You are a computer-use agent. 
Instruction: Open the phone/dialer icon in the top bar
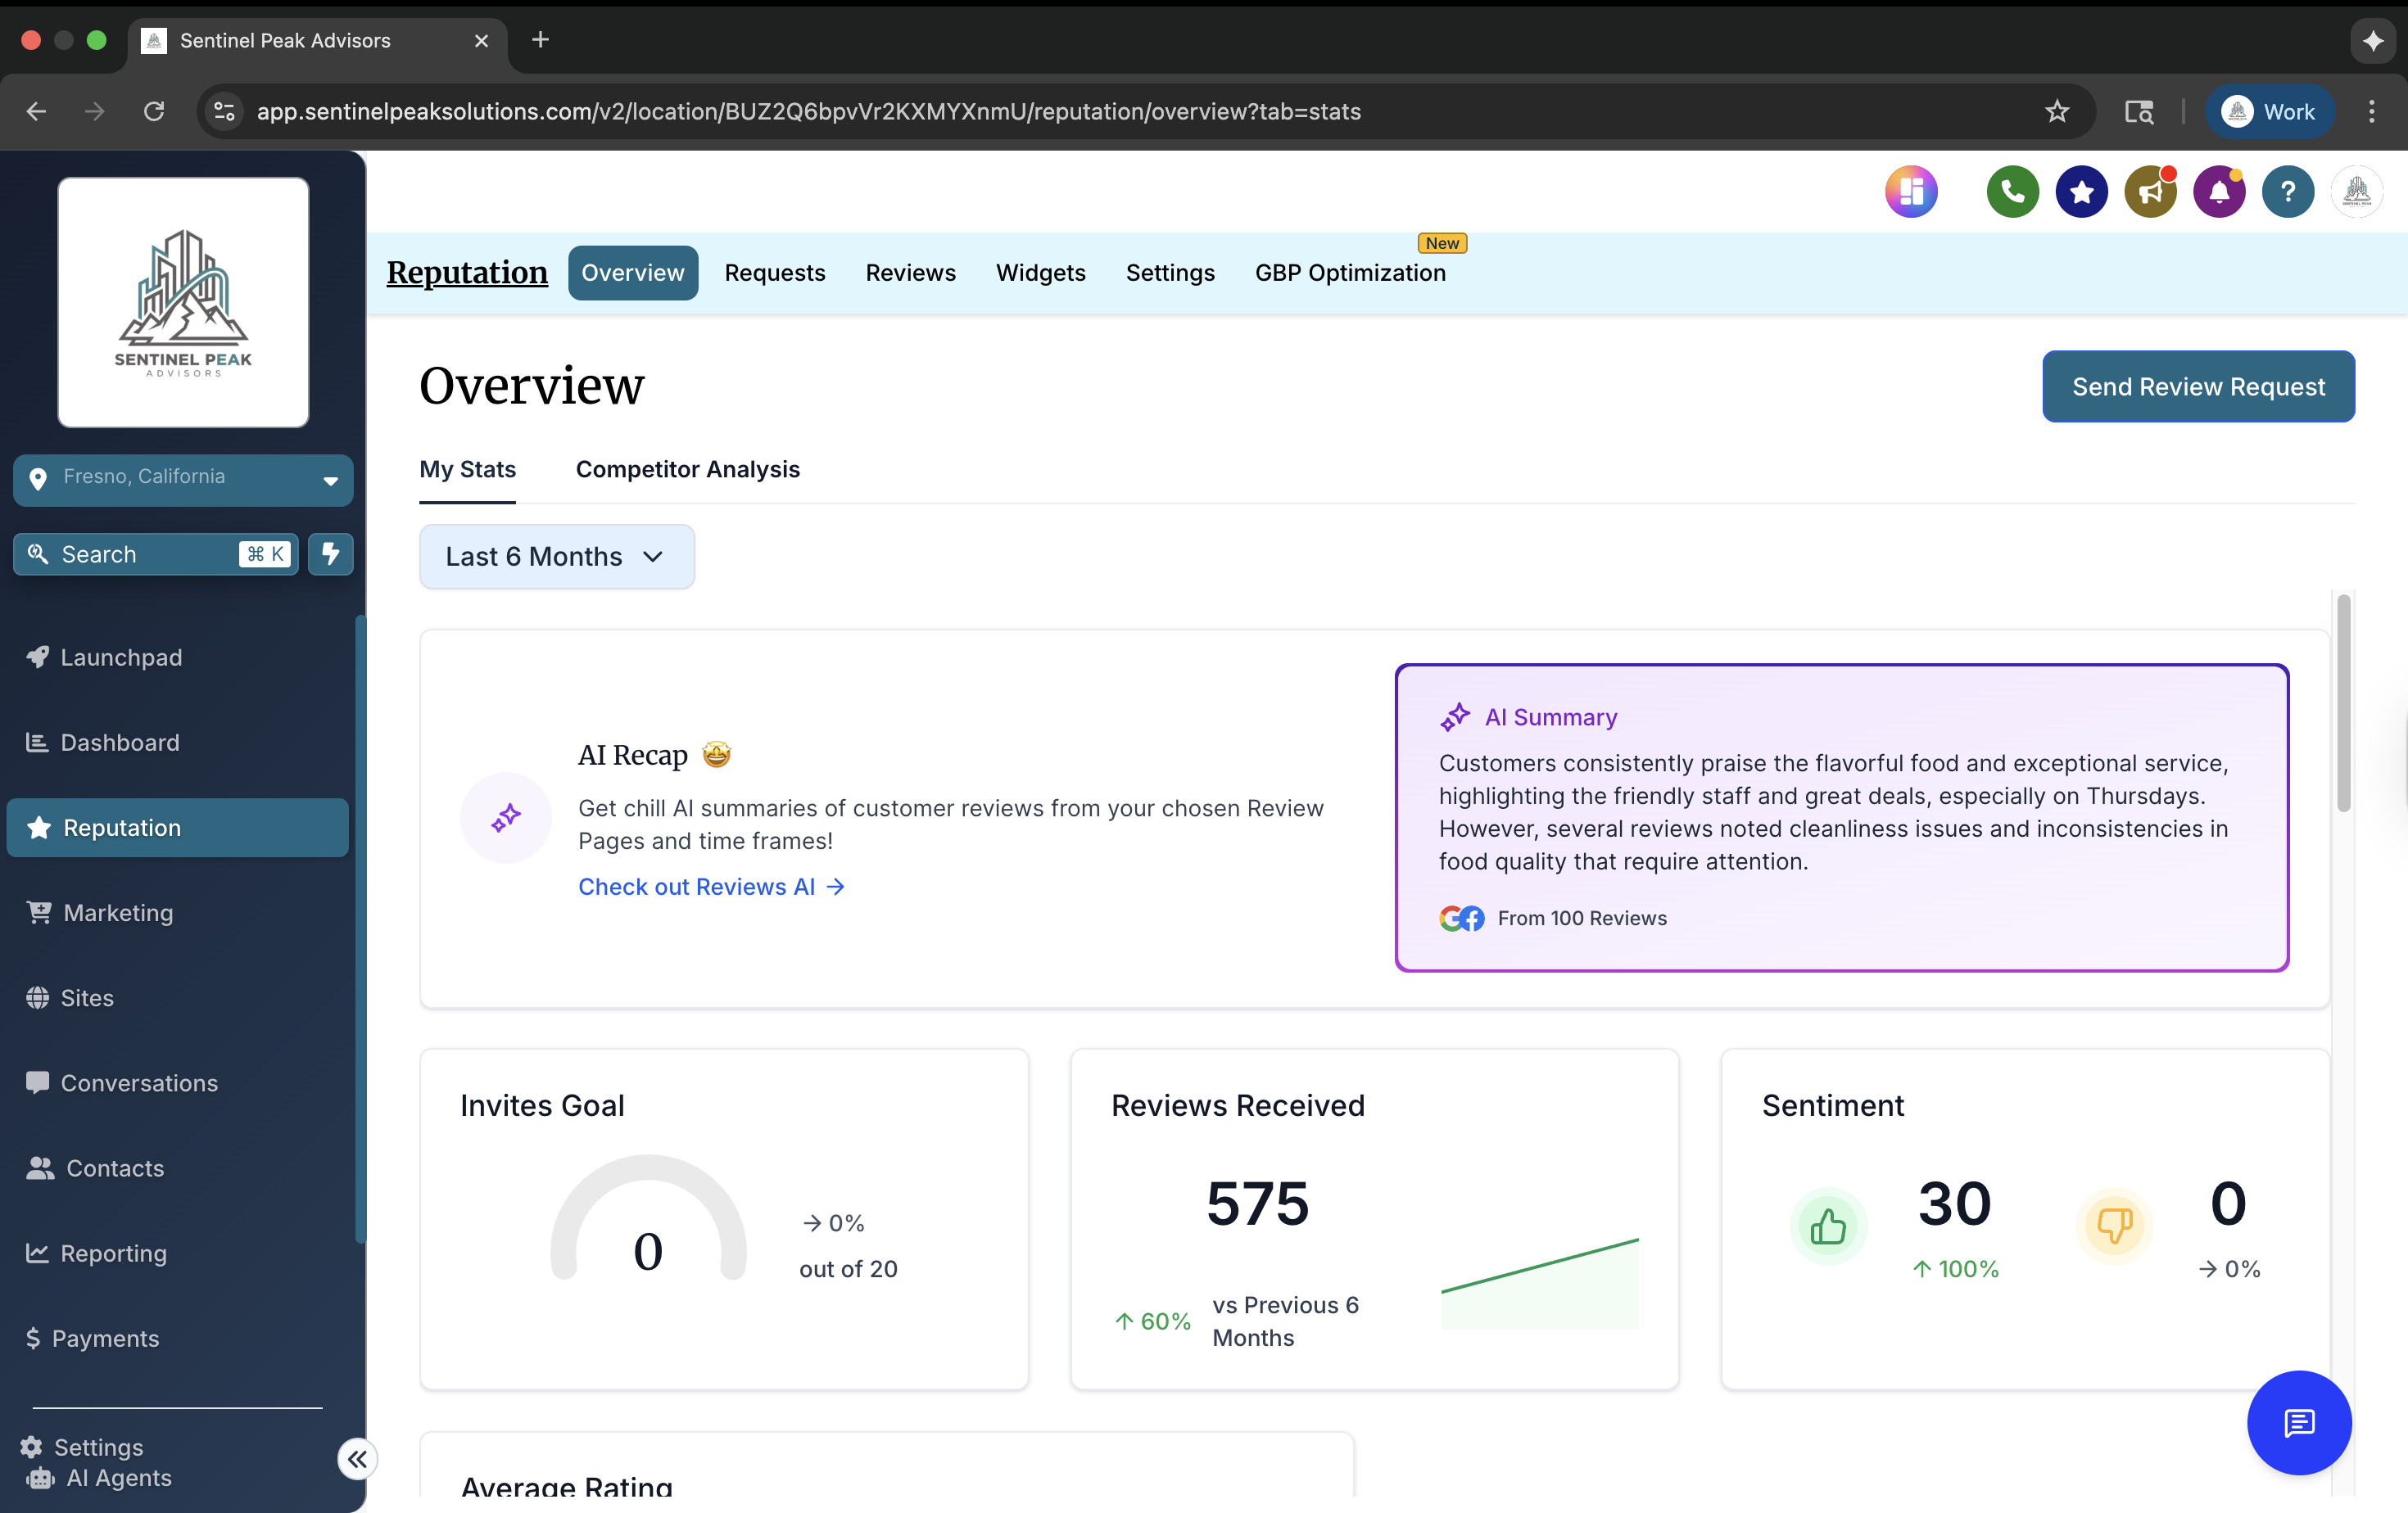tap(2012, 191)
